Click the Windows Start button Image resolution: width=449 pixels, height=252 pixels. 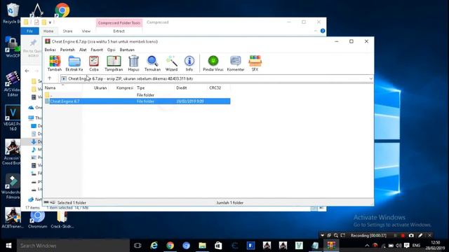pyautogui.click(x=8, y=246)
